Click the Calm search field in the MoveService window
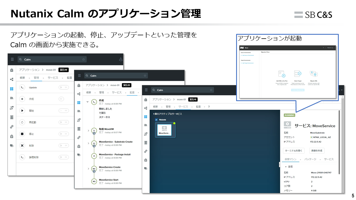 tap(182, 90)
